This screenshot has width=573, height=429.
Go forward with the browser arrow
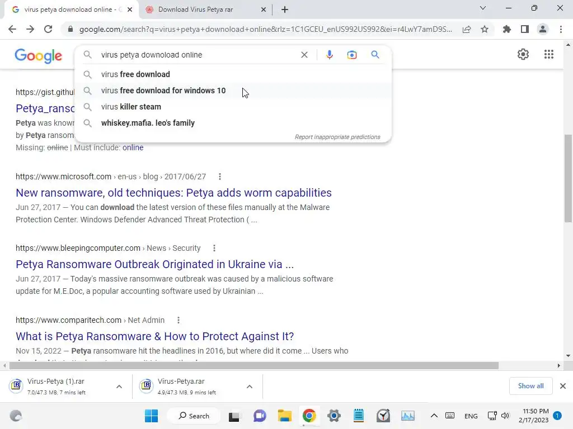(30, 29)
